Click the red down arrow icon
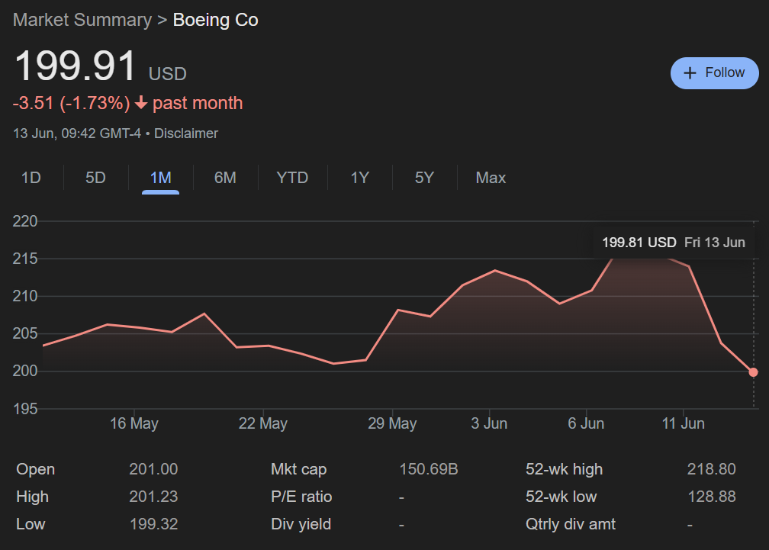 (140, 102)
